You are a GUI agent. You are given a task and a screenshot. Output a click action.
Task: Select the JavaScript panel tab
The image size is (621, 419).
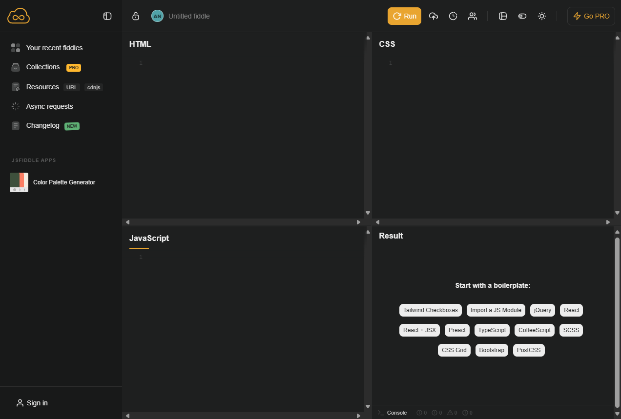point(149,238)
